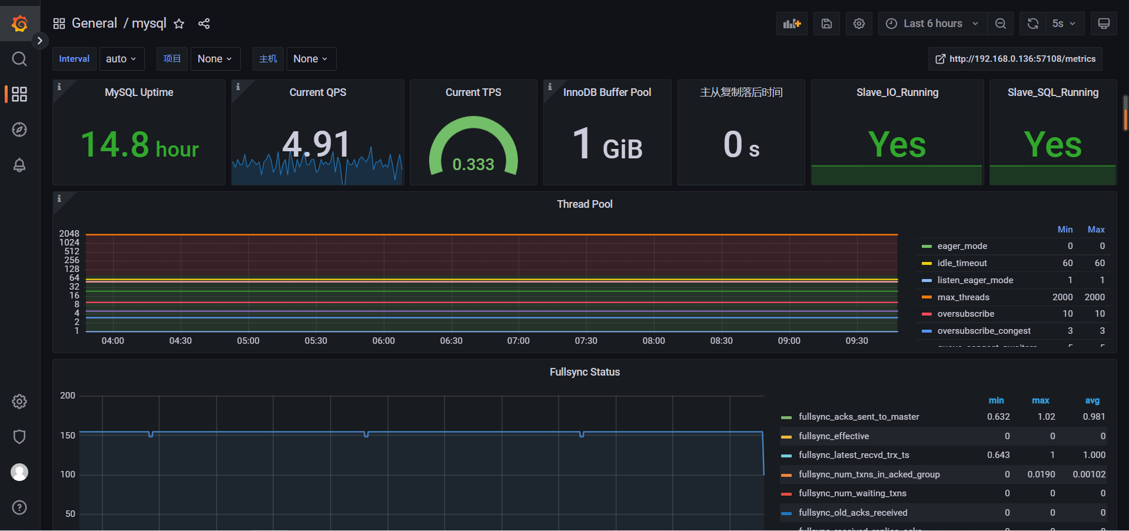1129x531 pixels.
Task: Change color of eager_mode swatch
Action: (927, 246)
